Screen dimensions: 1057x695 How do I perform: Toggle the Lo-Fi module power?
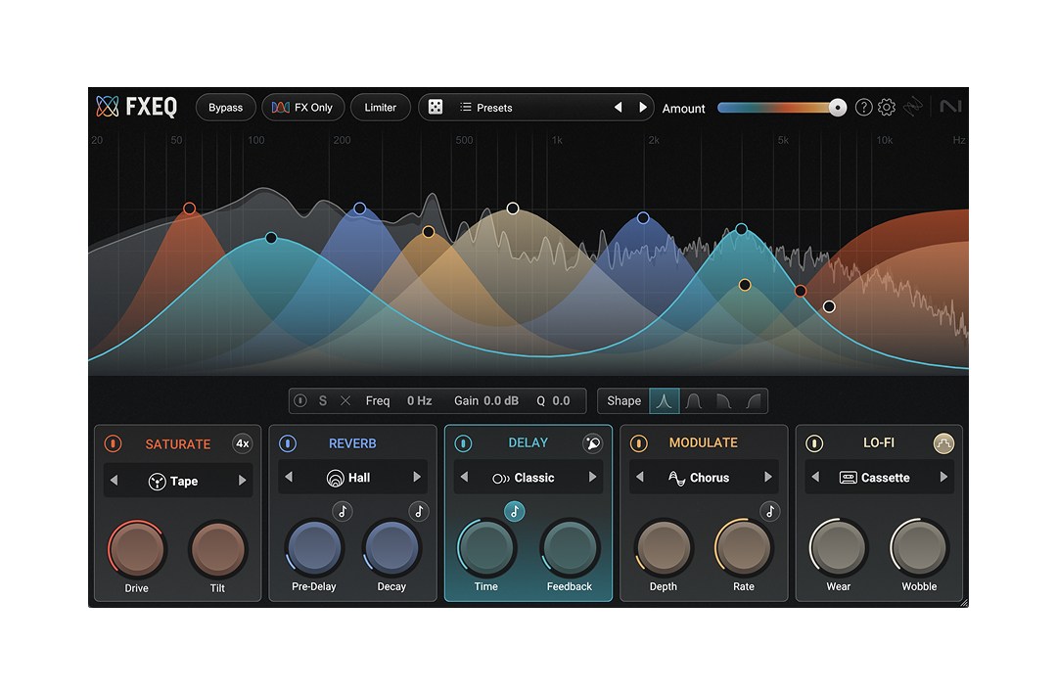pos(814,443)
